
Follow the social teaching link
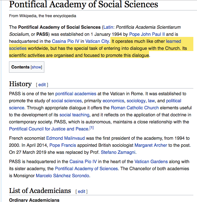click(75, 115)
